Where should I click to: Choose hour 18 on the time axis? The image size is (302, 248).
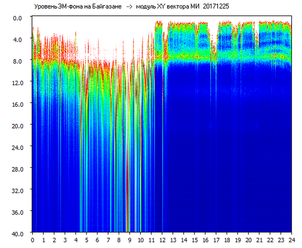(x=227, y=240)
